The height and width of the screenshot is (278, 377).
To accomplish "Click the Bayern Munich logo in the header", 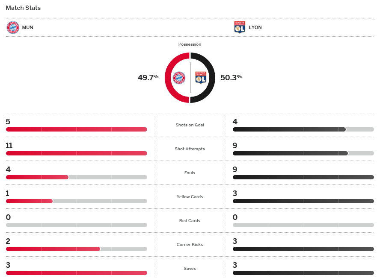I will click(x=13, y=27).
